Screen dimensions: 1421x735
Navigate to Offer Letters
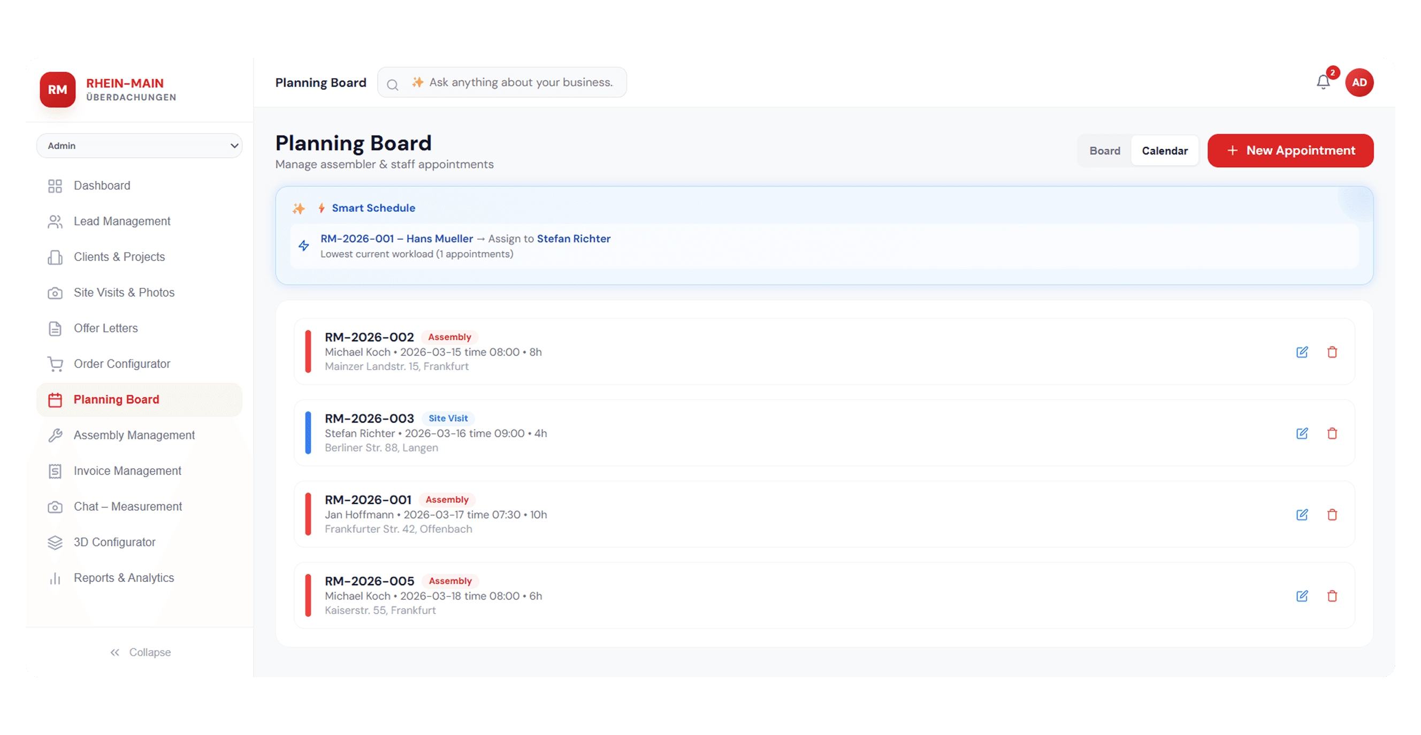[139, 328]
